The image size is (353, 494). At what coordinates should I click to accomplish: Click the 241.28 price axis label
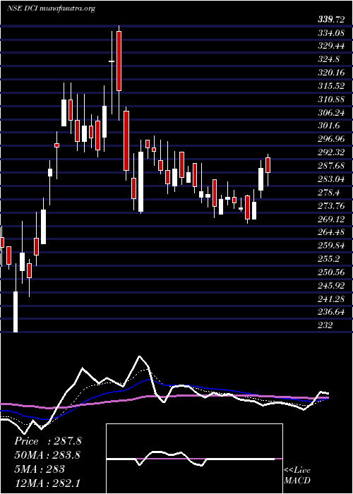331,299
